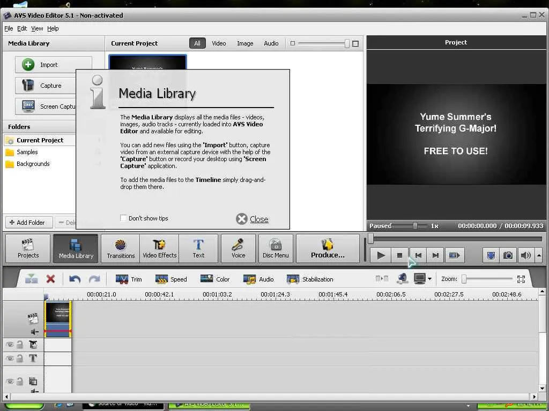The image size is (549, 411).
Task: Lock the text track
Action: pos(20,358)
